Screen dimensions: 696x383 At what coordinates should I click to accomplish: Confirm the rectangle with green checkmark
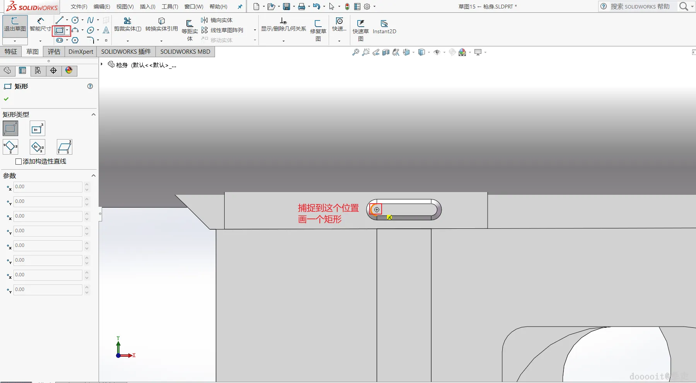6,99
